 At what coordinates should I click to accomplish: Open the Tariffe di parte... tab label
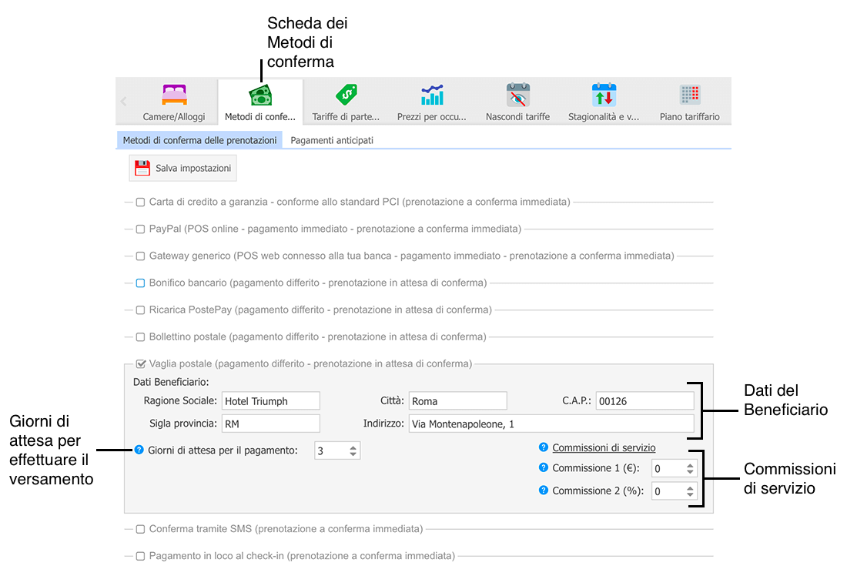[x=346, y=117]
